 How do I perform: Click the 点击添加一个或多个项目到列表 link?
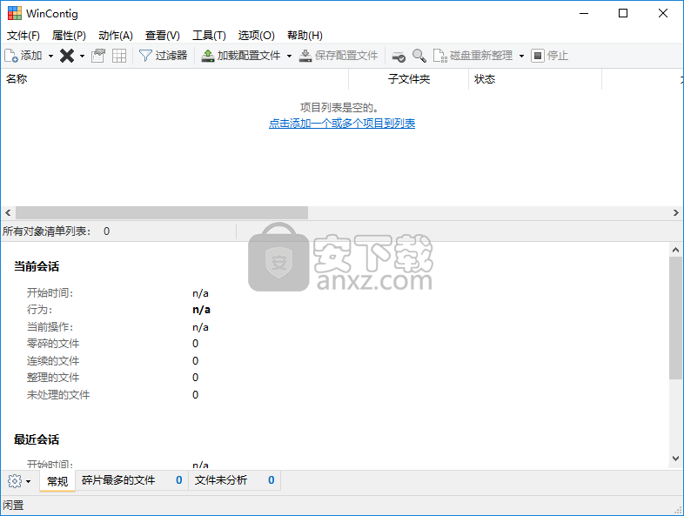[x=341, y=124]
